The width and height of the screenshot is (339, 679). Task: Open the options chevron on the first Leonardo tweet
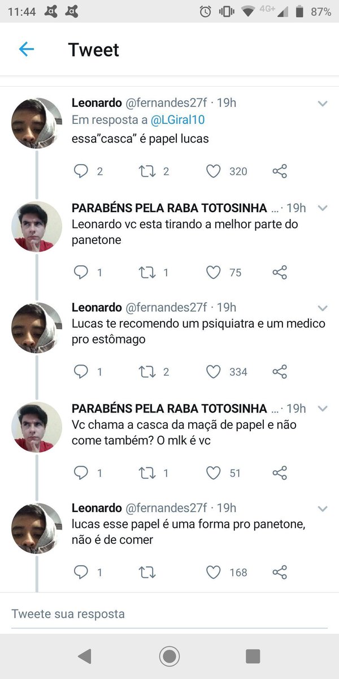click(323, 104)
